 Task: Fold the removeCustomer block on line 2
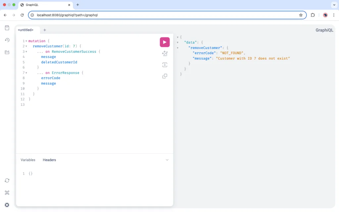(x=26, y=46)
